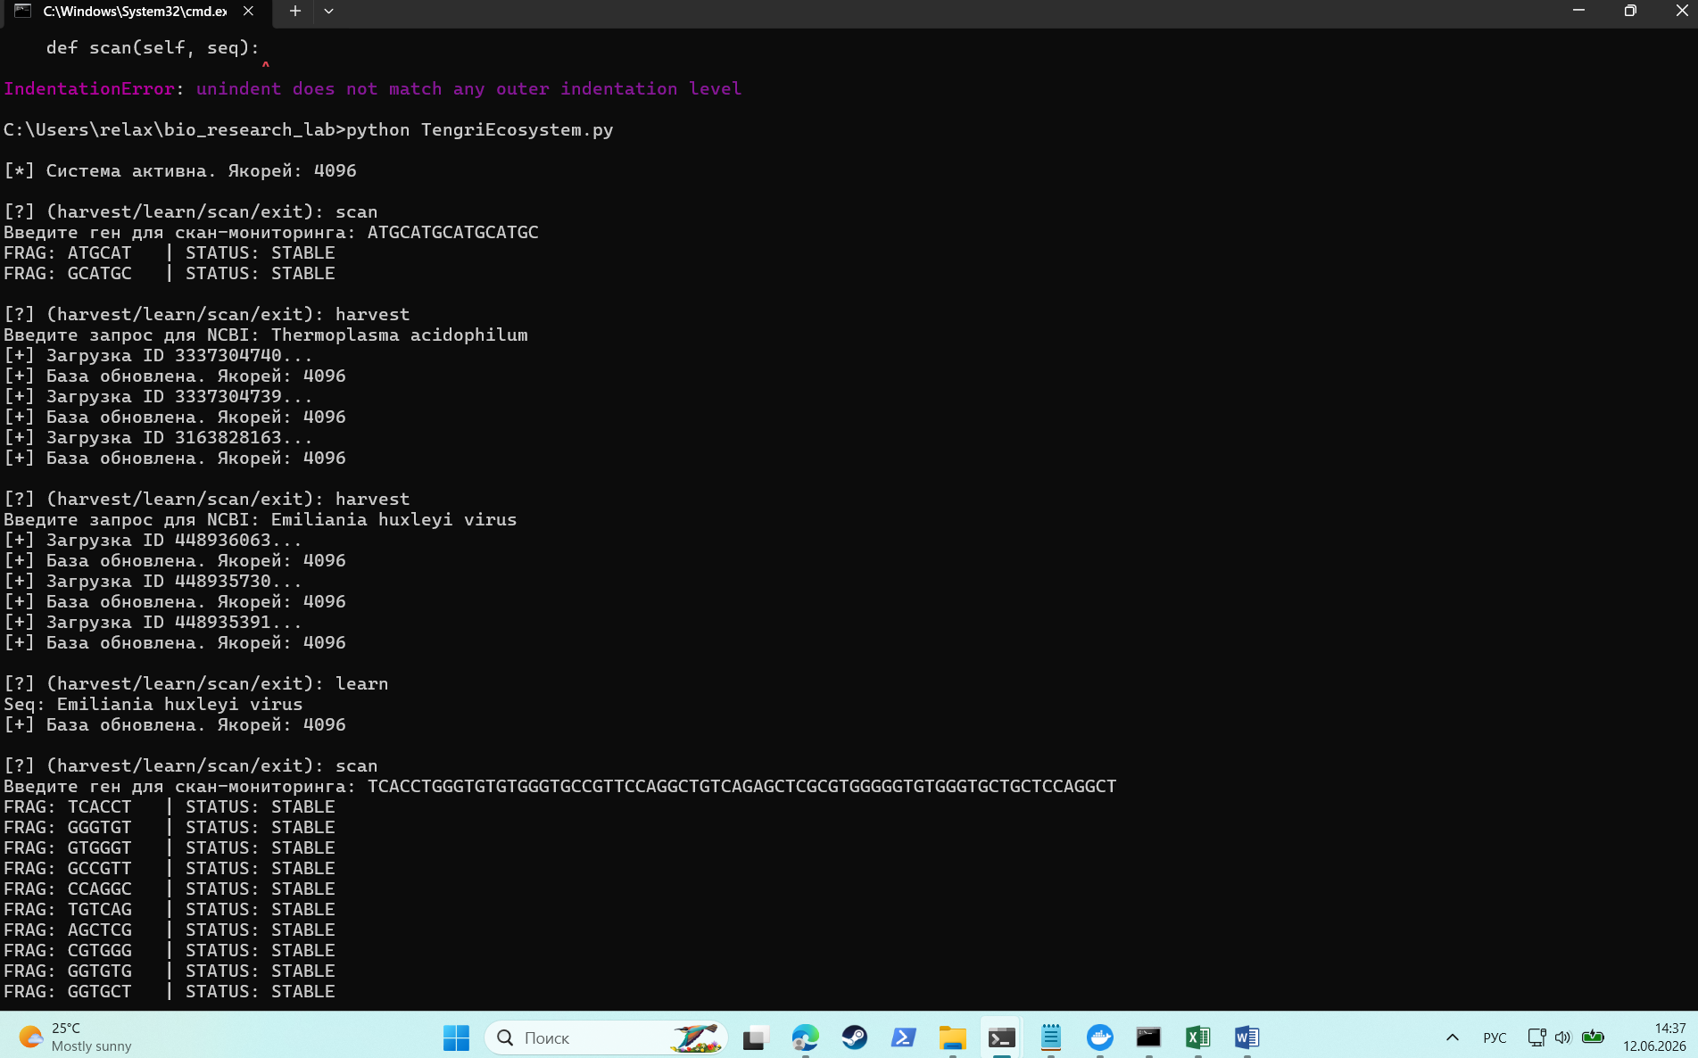Click the line Загрузка ID 448935391

[x=153, y=623]
